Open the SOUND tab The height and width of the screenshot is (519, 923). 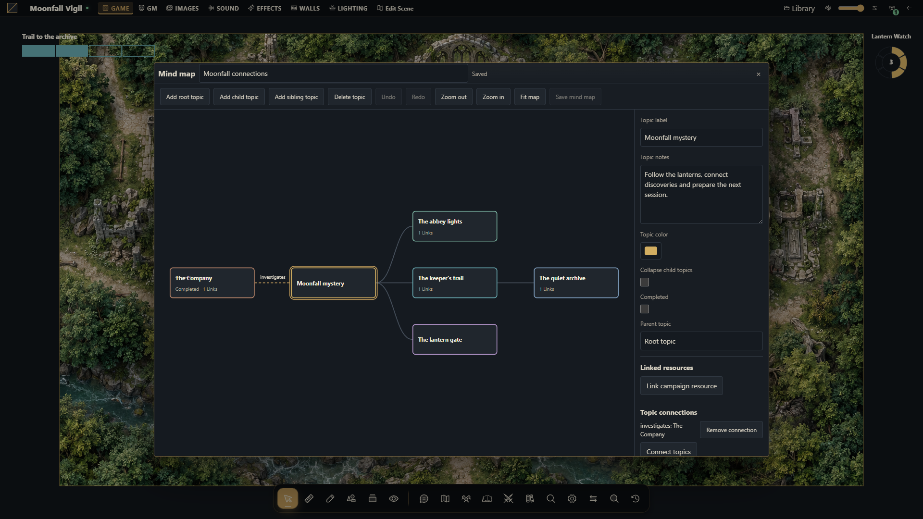click(x=224, y=8)
